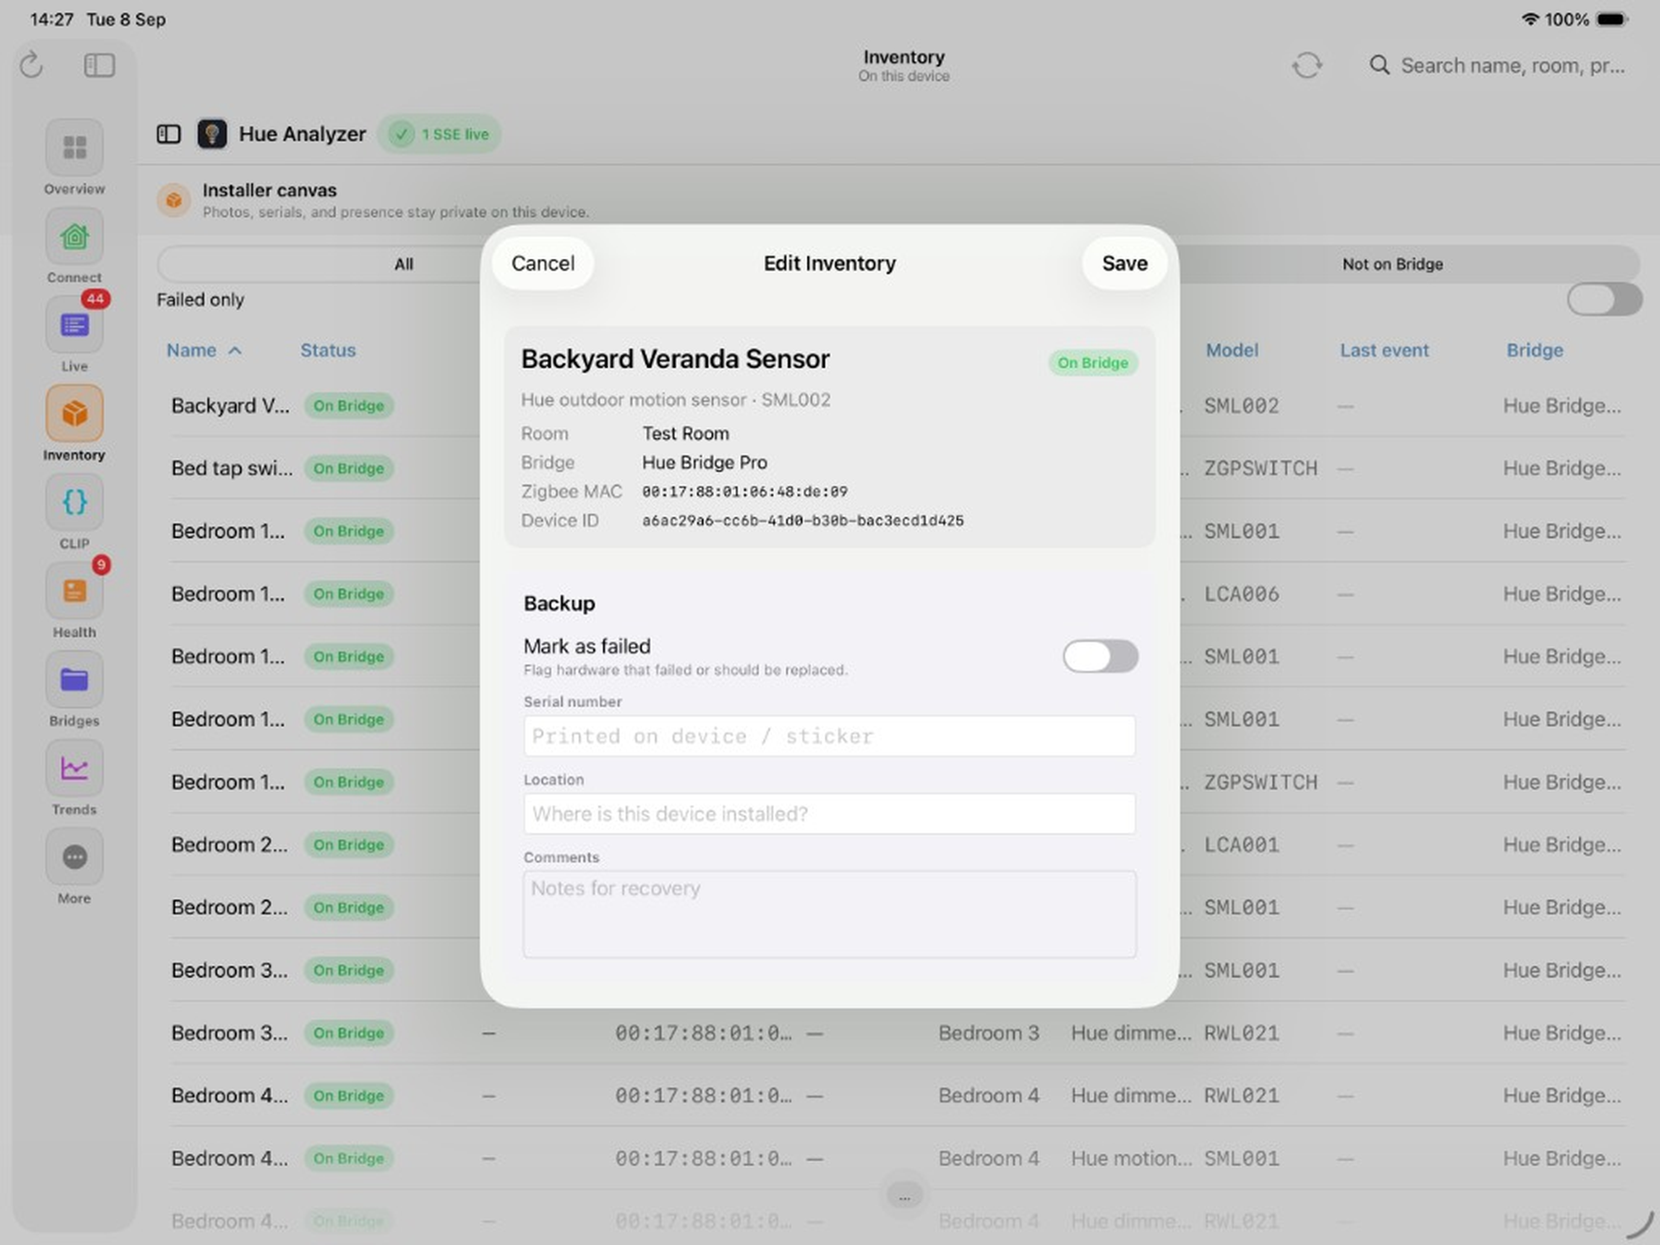Click the sidebar icon beside Hue Analyzer

(169, 135)
